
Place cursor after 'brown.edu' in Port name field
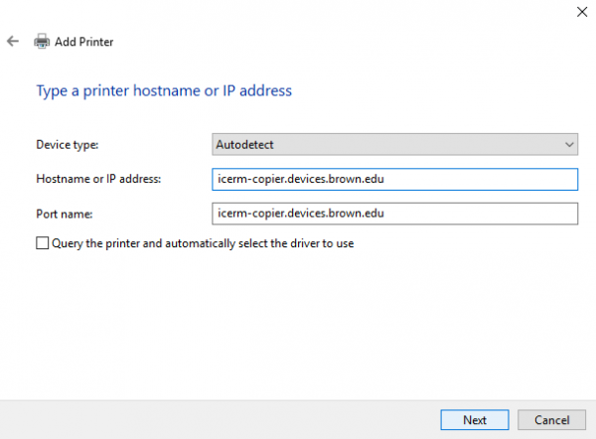[x=385, y=214]
